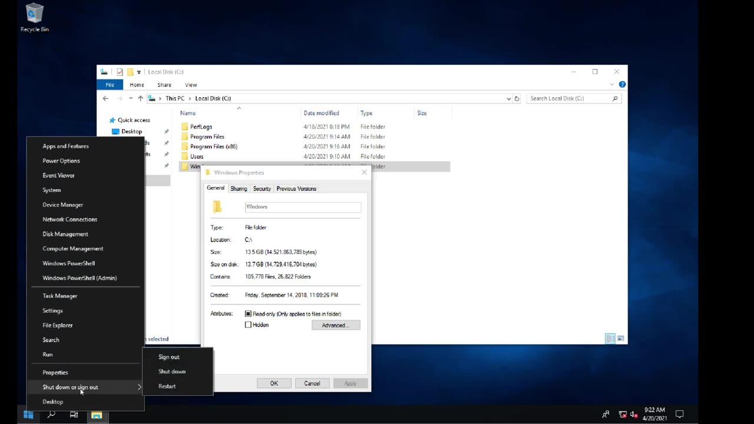Open the Share ribbon tab
The image size is (754, 424).
click(x=164, y=85)
